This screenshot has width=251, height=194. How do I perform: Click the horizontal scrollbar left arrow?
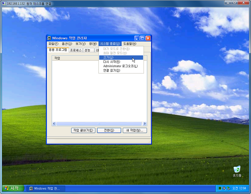[x=54, y=124]
